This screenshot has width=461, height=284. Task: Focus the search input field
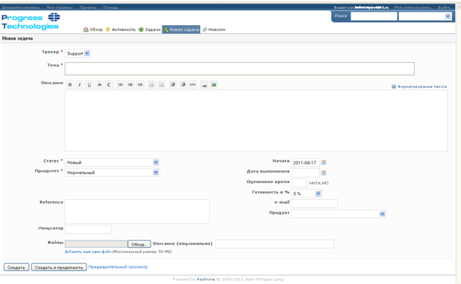pos(374,16)
